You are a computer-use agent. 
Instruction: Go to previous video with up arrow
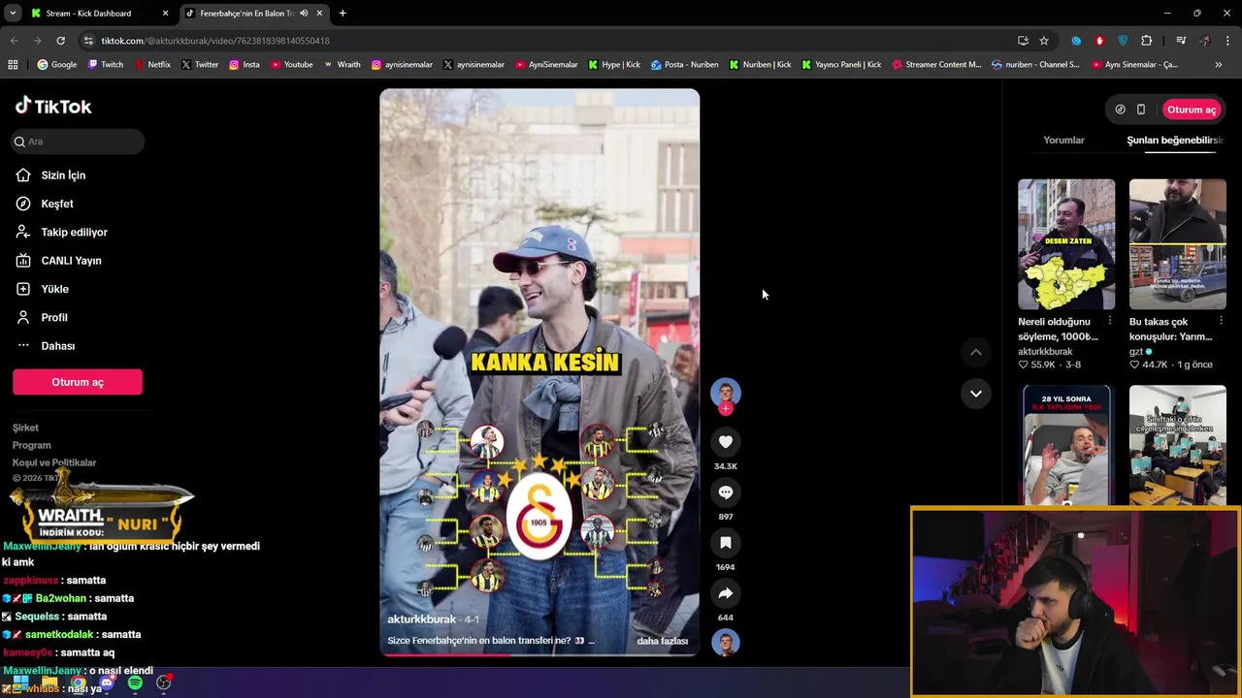pyautogui.click(x=975, y=353)
